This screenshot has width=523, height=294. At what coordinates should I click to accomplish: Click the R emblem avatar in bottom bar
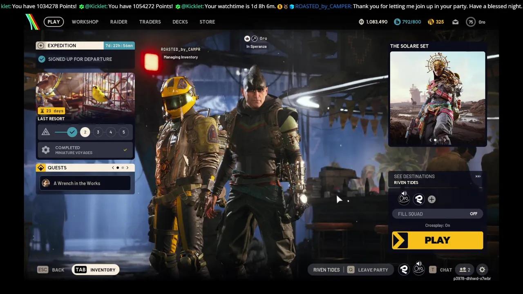coord(404,269)
